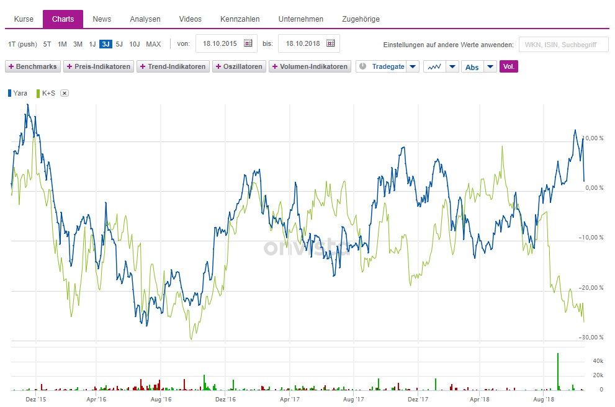This screenshot has width=615, height=407.
Task: Open the Videos tab
Action: [x=191, y=19]
